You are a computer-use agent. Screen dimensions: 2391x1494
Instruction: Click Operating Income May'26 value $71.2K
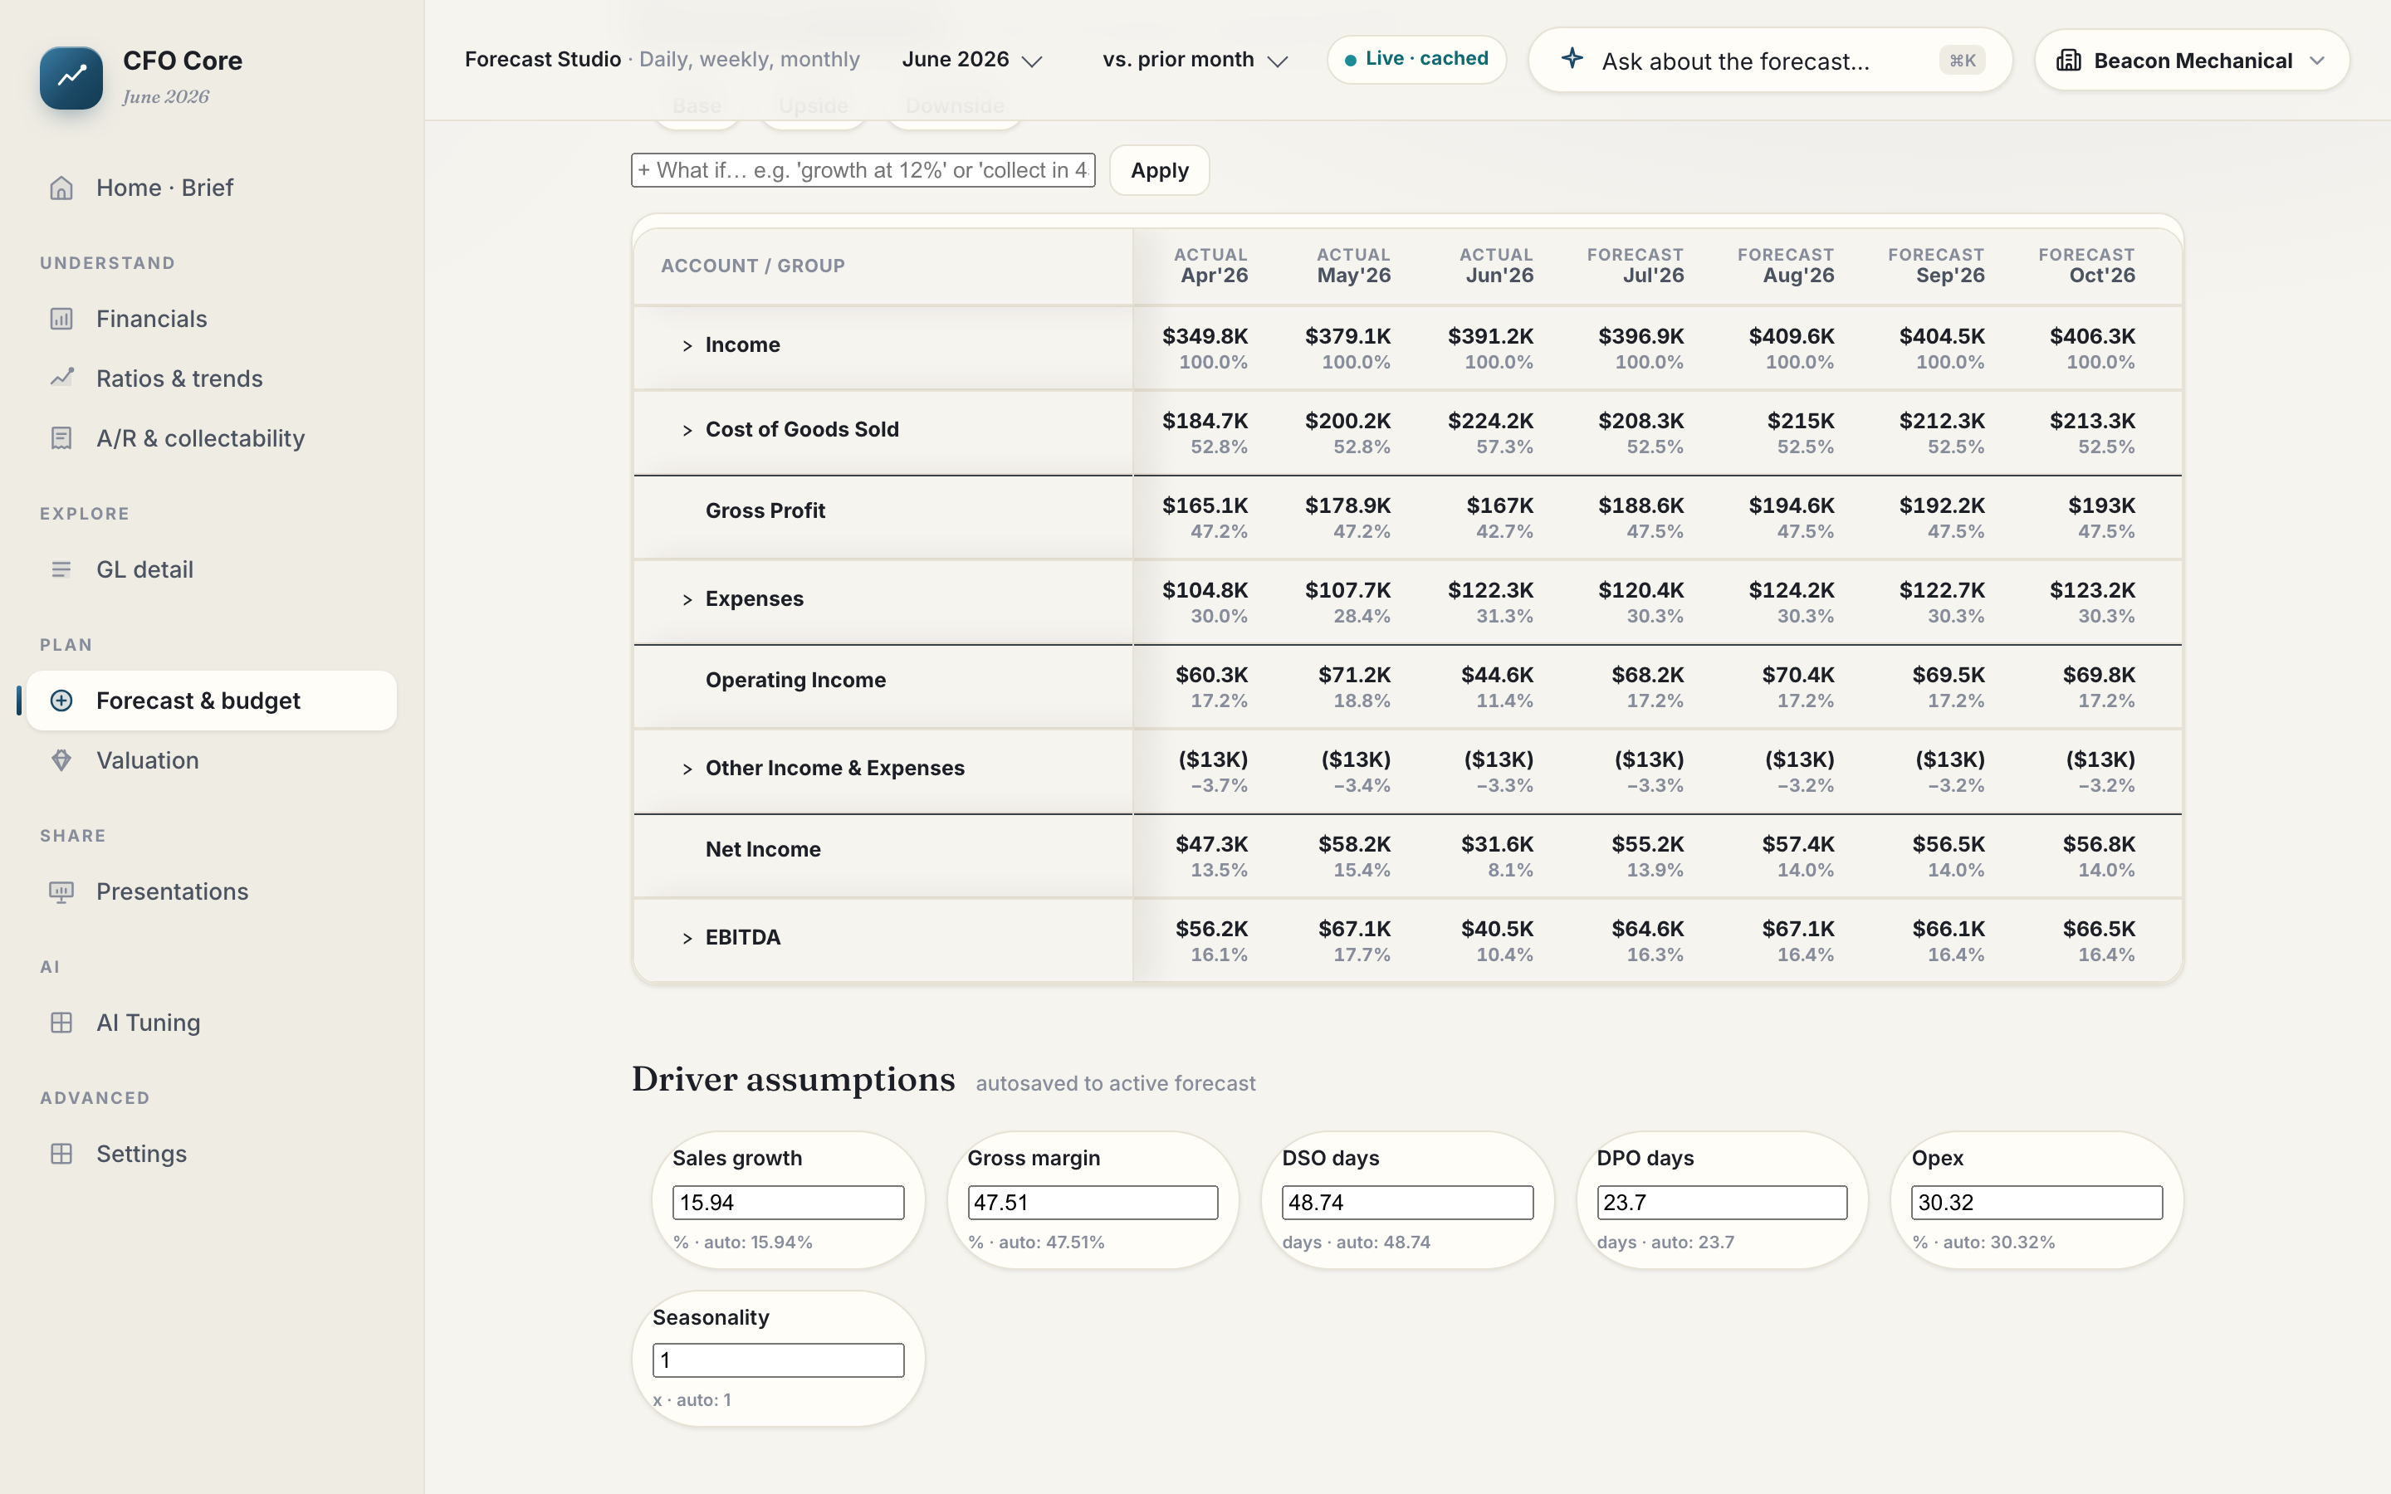[1353, 675]
